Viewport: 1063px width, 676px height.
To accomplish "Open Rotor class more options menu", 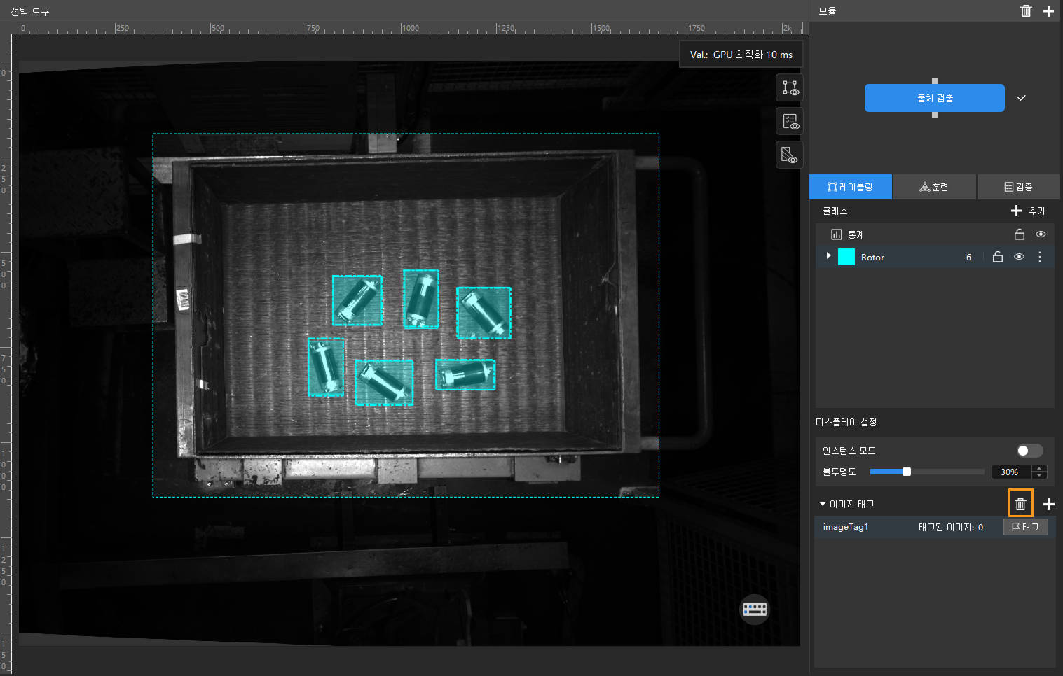I will (1040, 257).
